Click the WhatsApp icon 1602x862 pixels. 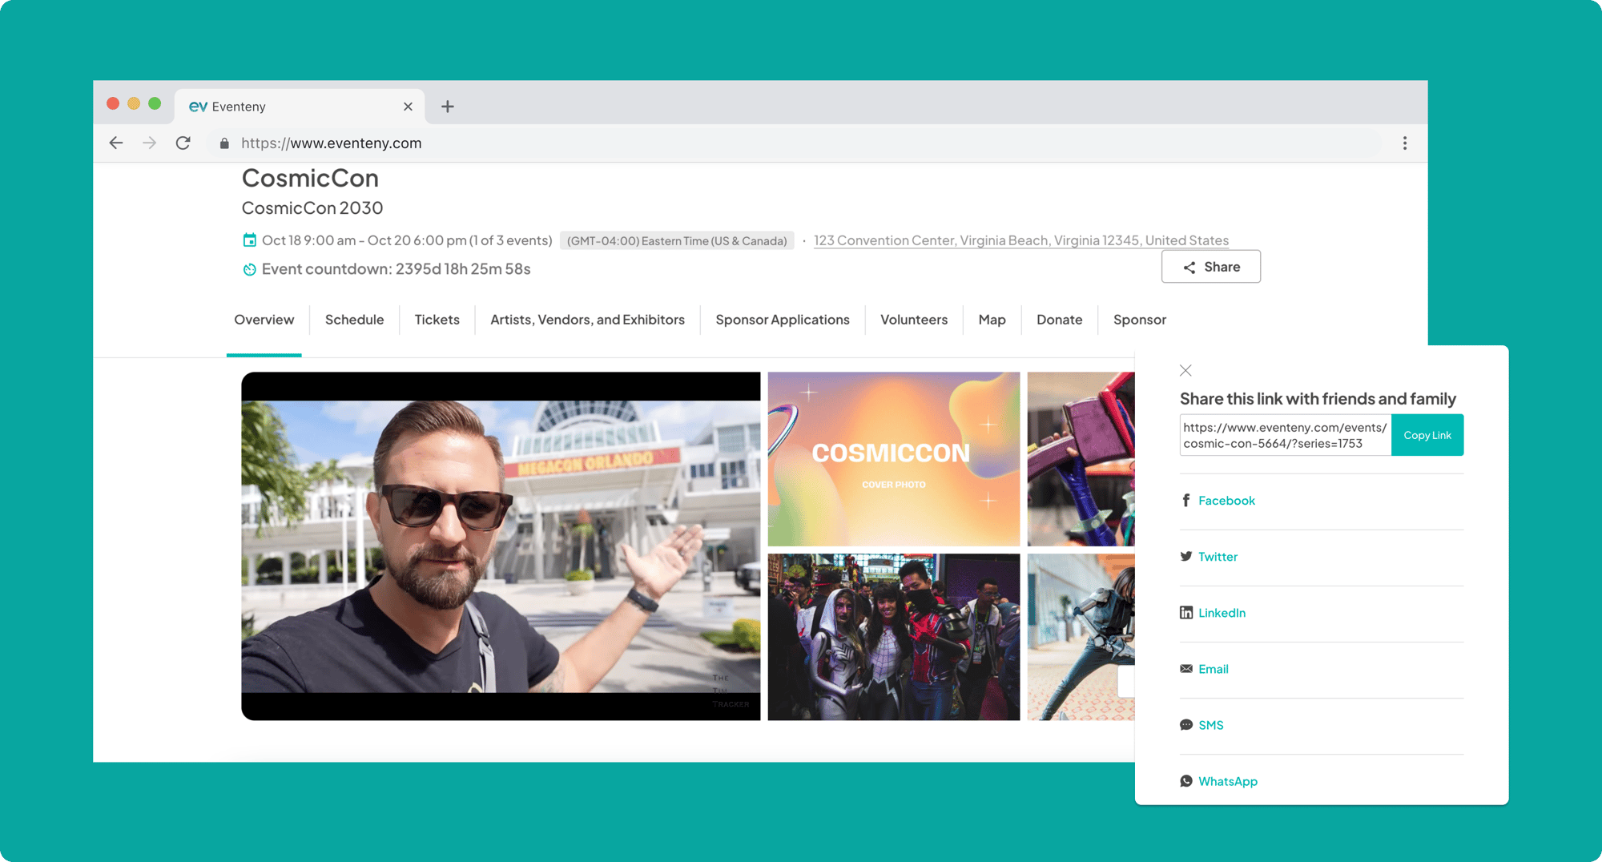[1186, 781]
